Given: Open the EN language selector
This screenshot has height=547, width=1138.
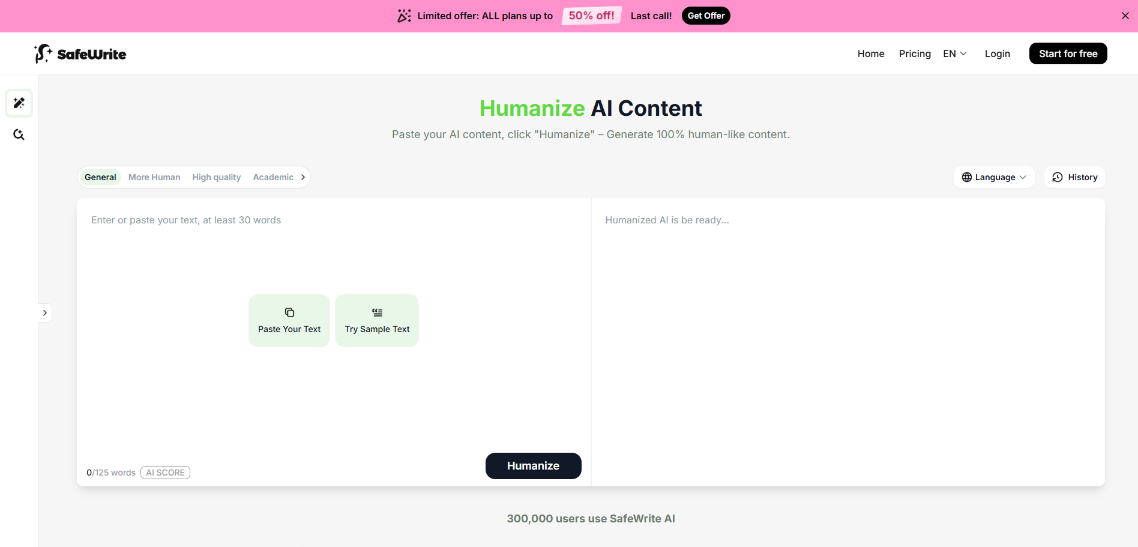Looking at the screenshot, I should (x=954, y=54).
